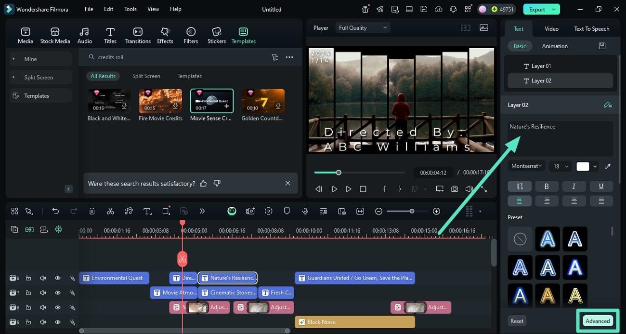The image size is (626, 334).
Task: Toggle Underline text formatting
Action: 601,186
